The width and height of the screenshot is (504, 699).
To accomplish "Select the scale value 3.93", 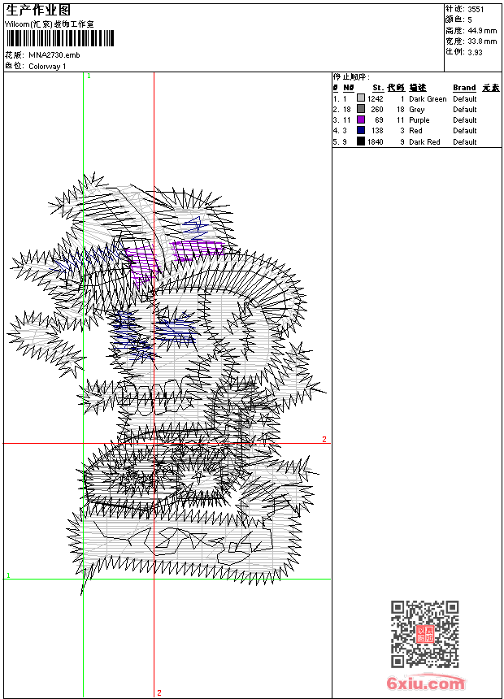I will pyautogui.click(x=475, y=52).
